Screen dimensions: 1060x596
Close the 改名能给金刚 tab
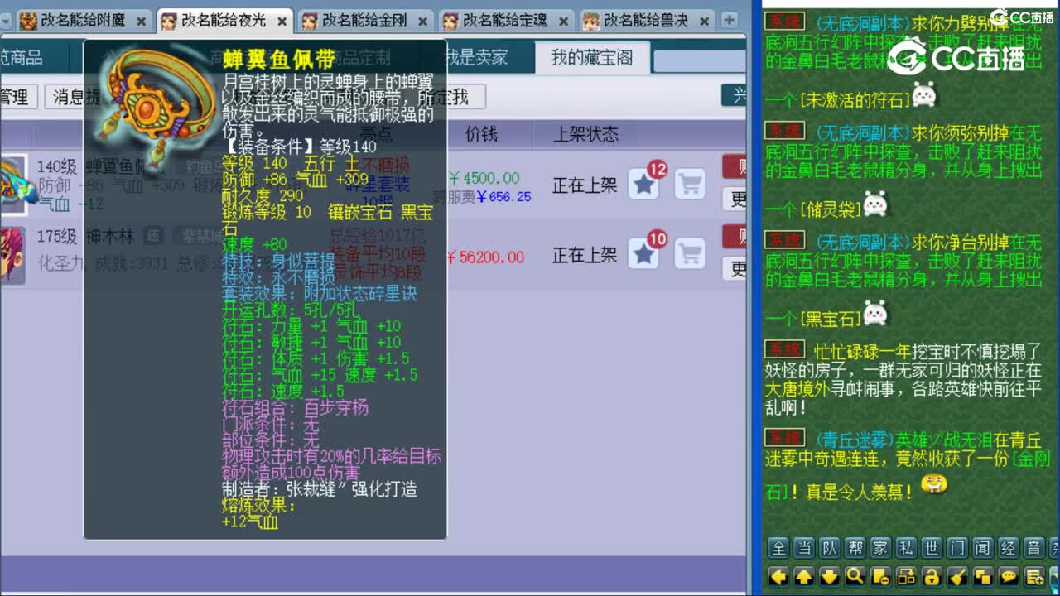(x=422, y=22)
